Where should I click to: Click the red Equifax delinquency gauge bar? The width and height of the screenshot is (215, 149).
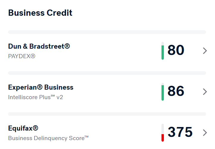(x=163, y=133)
